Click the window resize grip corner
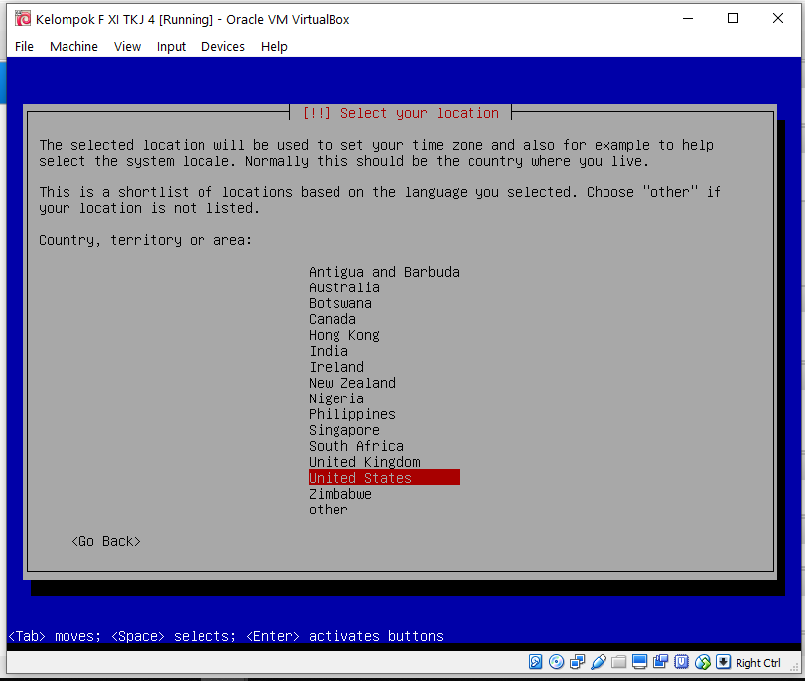 794,668
